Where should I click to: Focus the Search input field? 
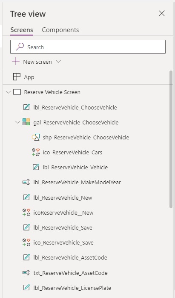click(88, 47)
